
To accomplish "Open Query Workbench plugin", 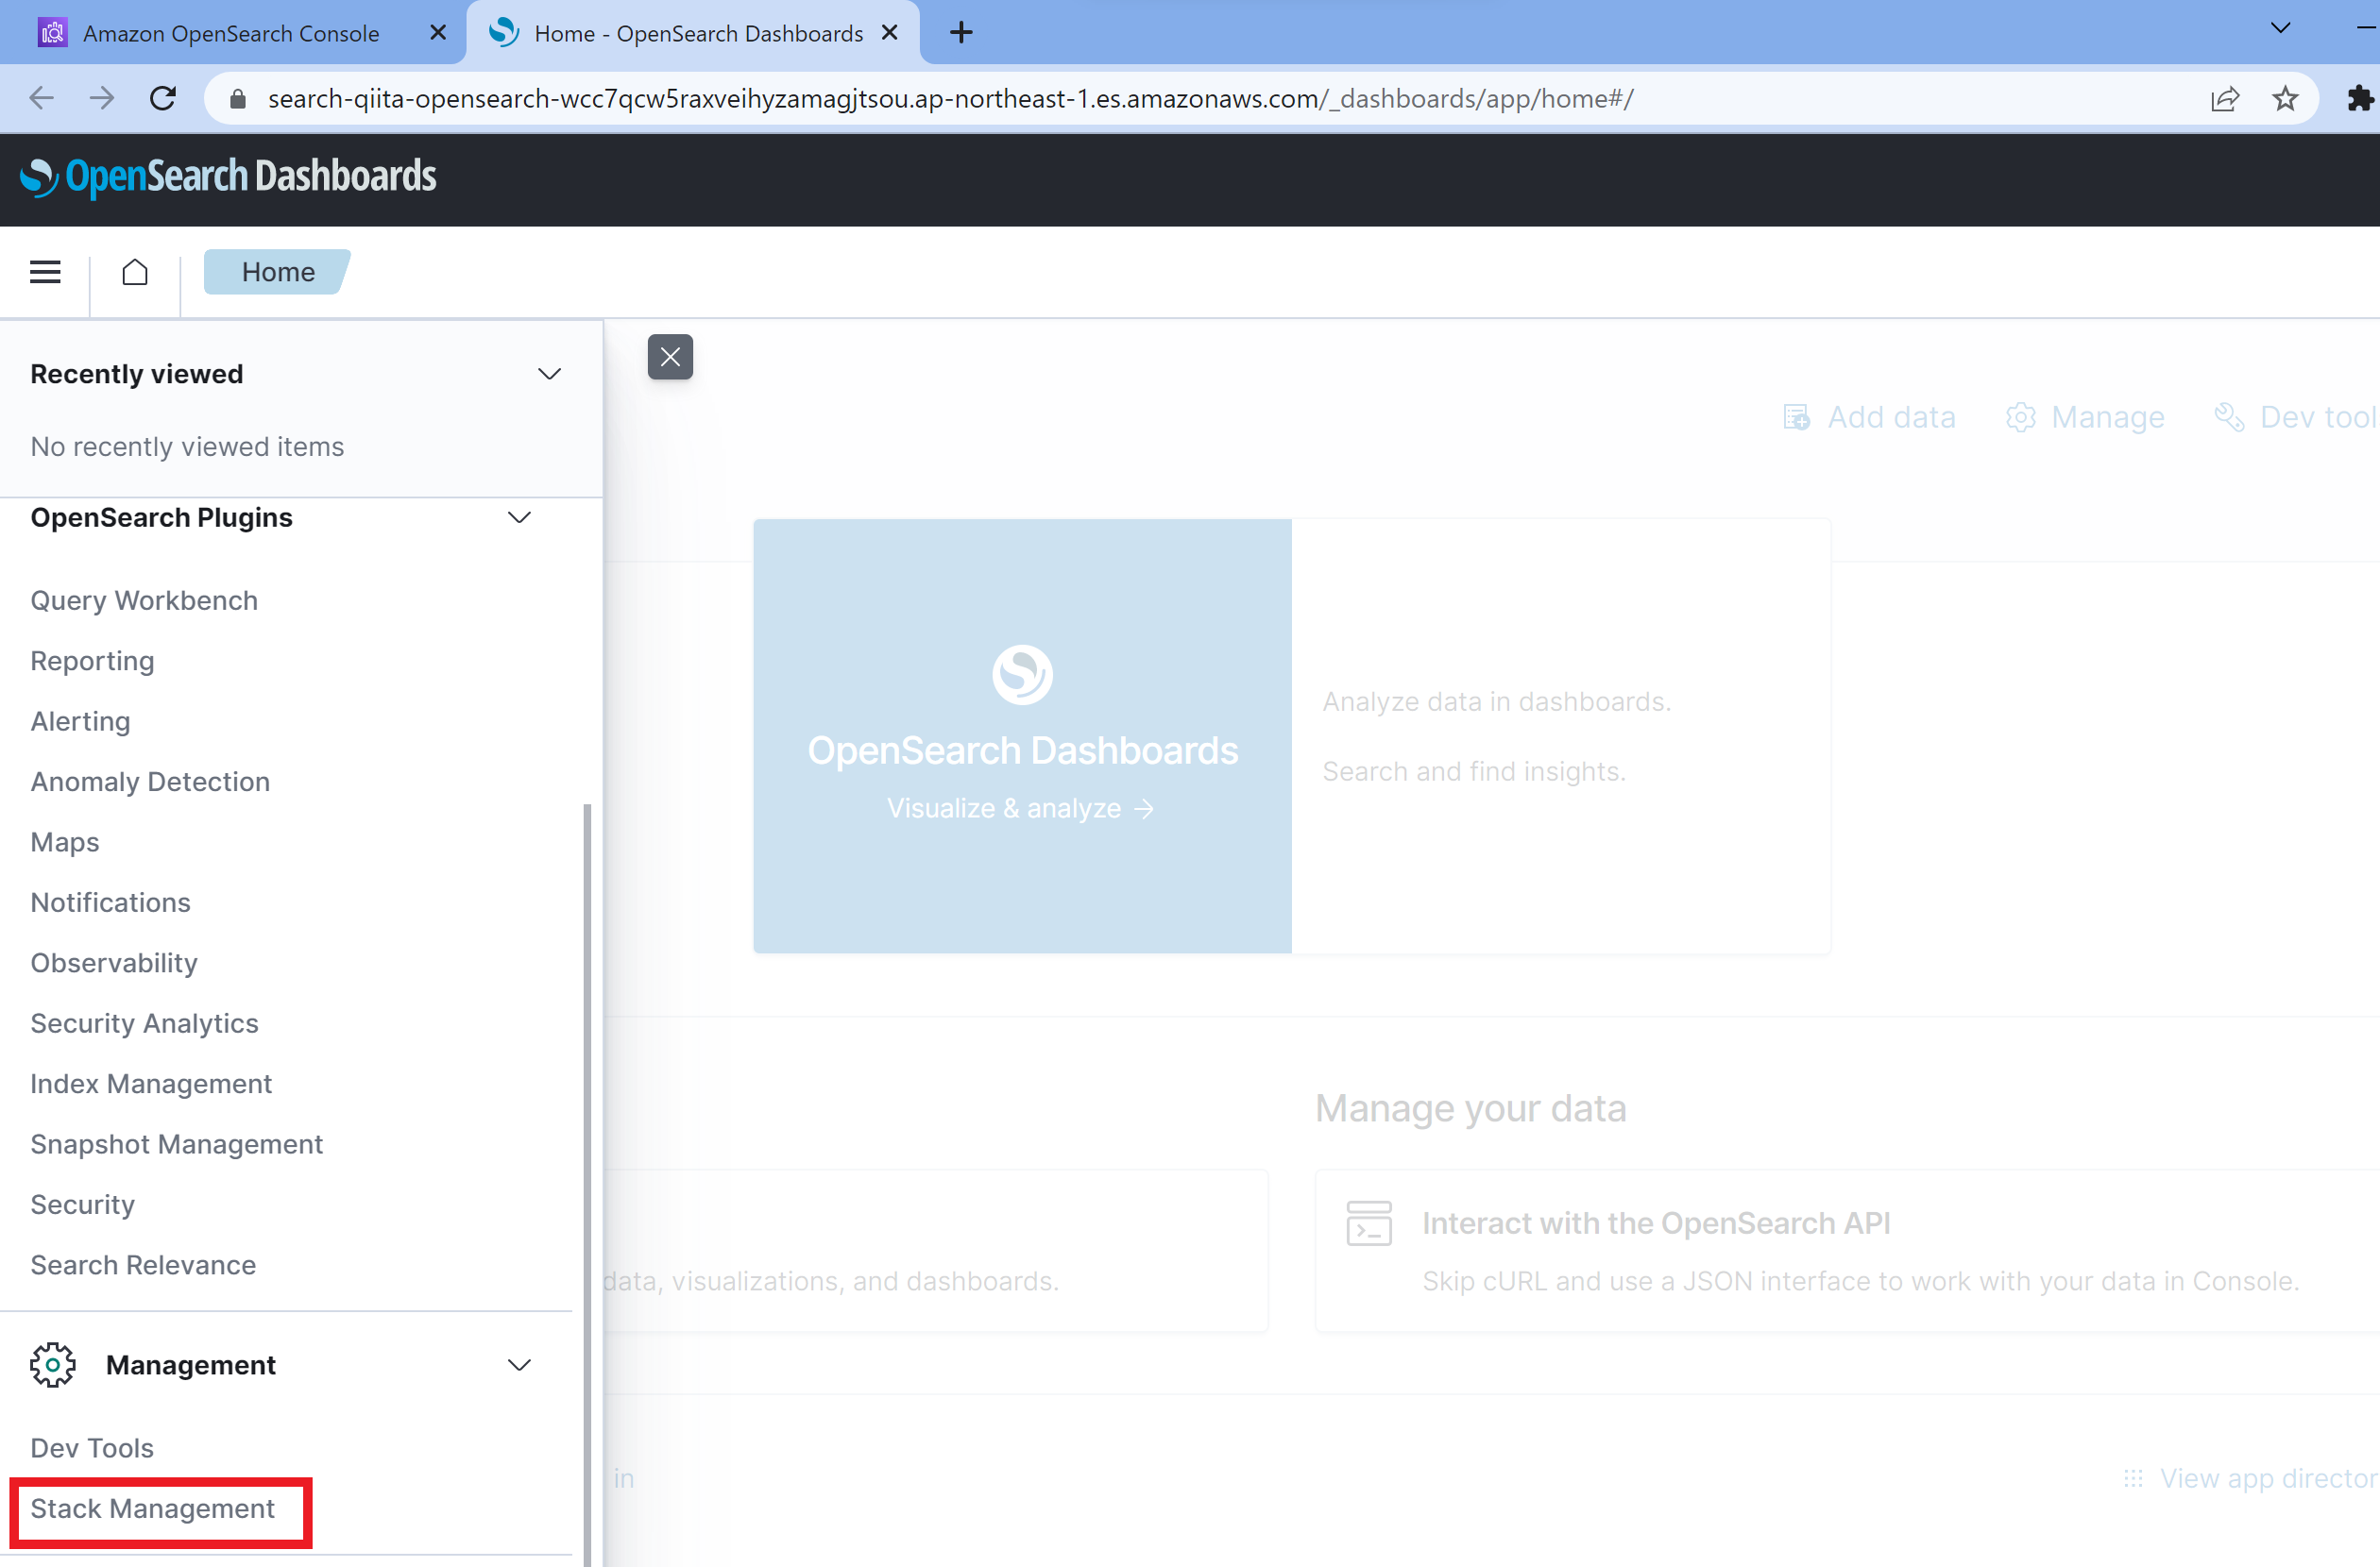I will coord(144,600).
